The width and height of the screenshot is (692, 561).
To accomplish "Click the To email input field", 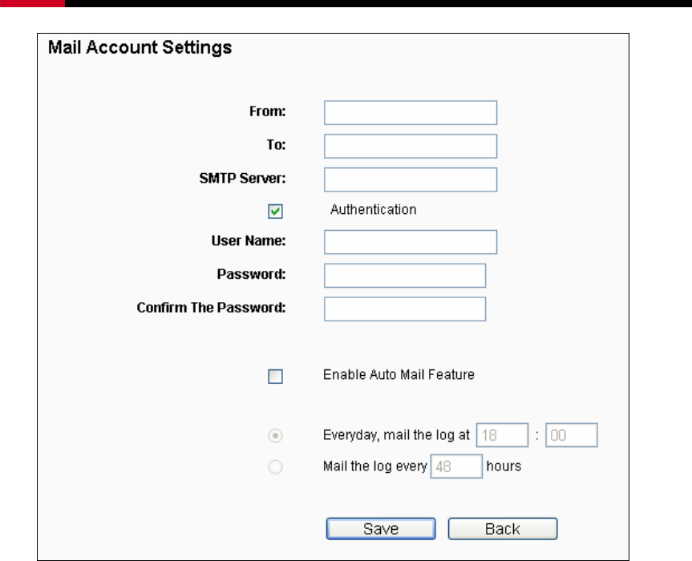I will [x=411, y=146].
